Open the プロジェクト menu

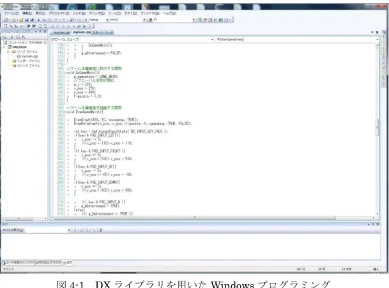click(x=59, y=13)
